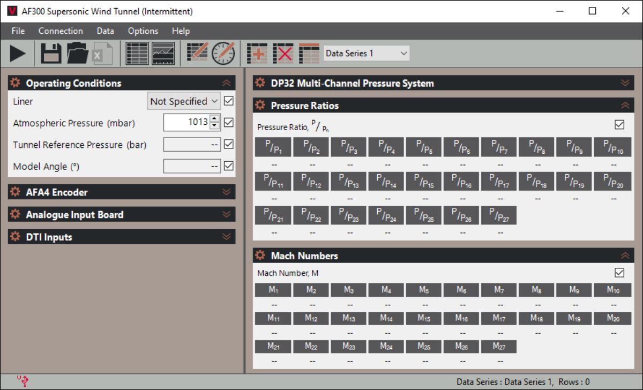Click the delete data series red X icon
The image size is (643, 390).
click(283, 54)
